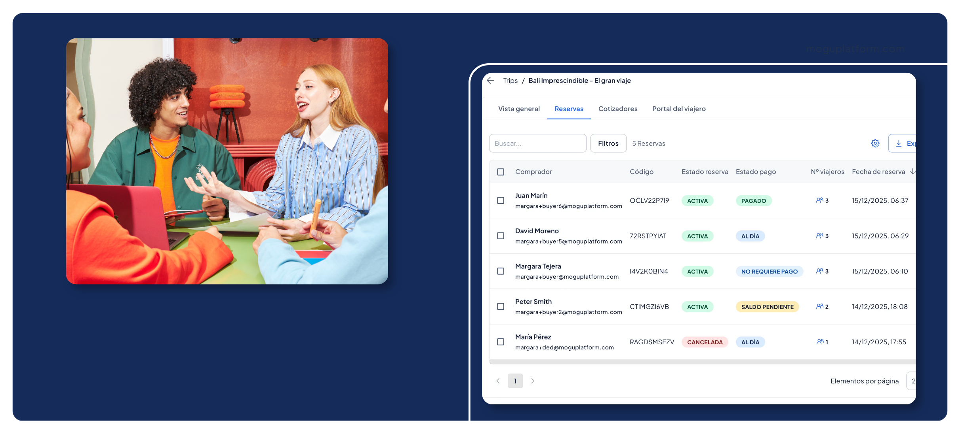Click the Trips breadcrumb link
The image size is (960, 434).
click(x=510, y=81)
